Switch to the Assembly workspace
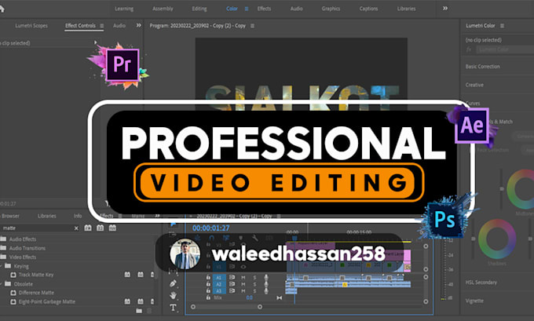 click(x=163, y=9)
